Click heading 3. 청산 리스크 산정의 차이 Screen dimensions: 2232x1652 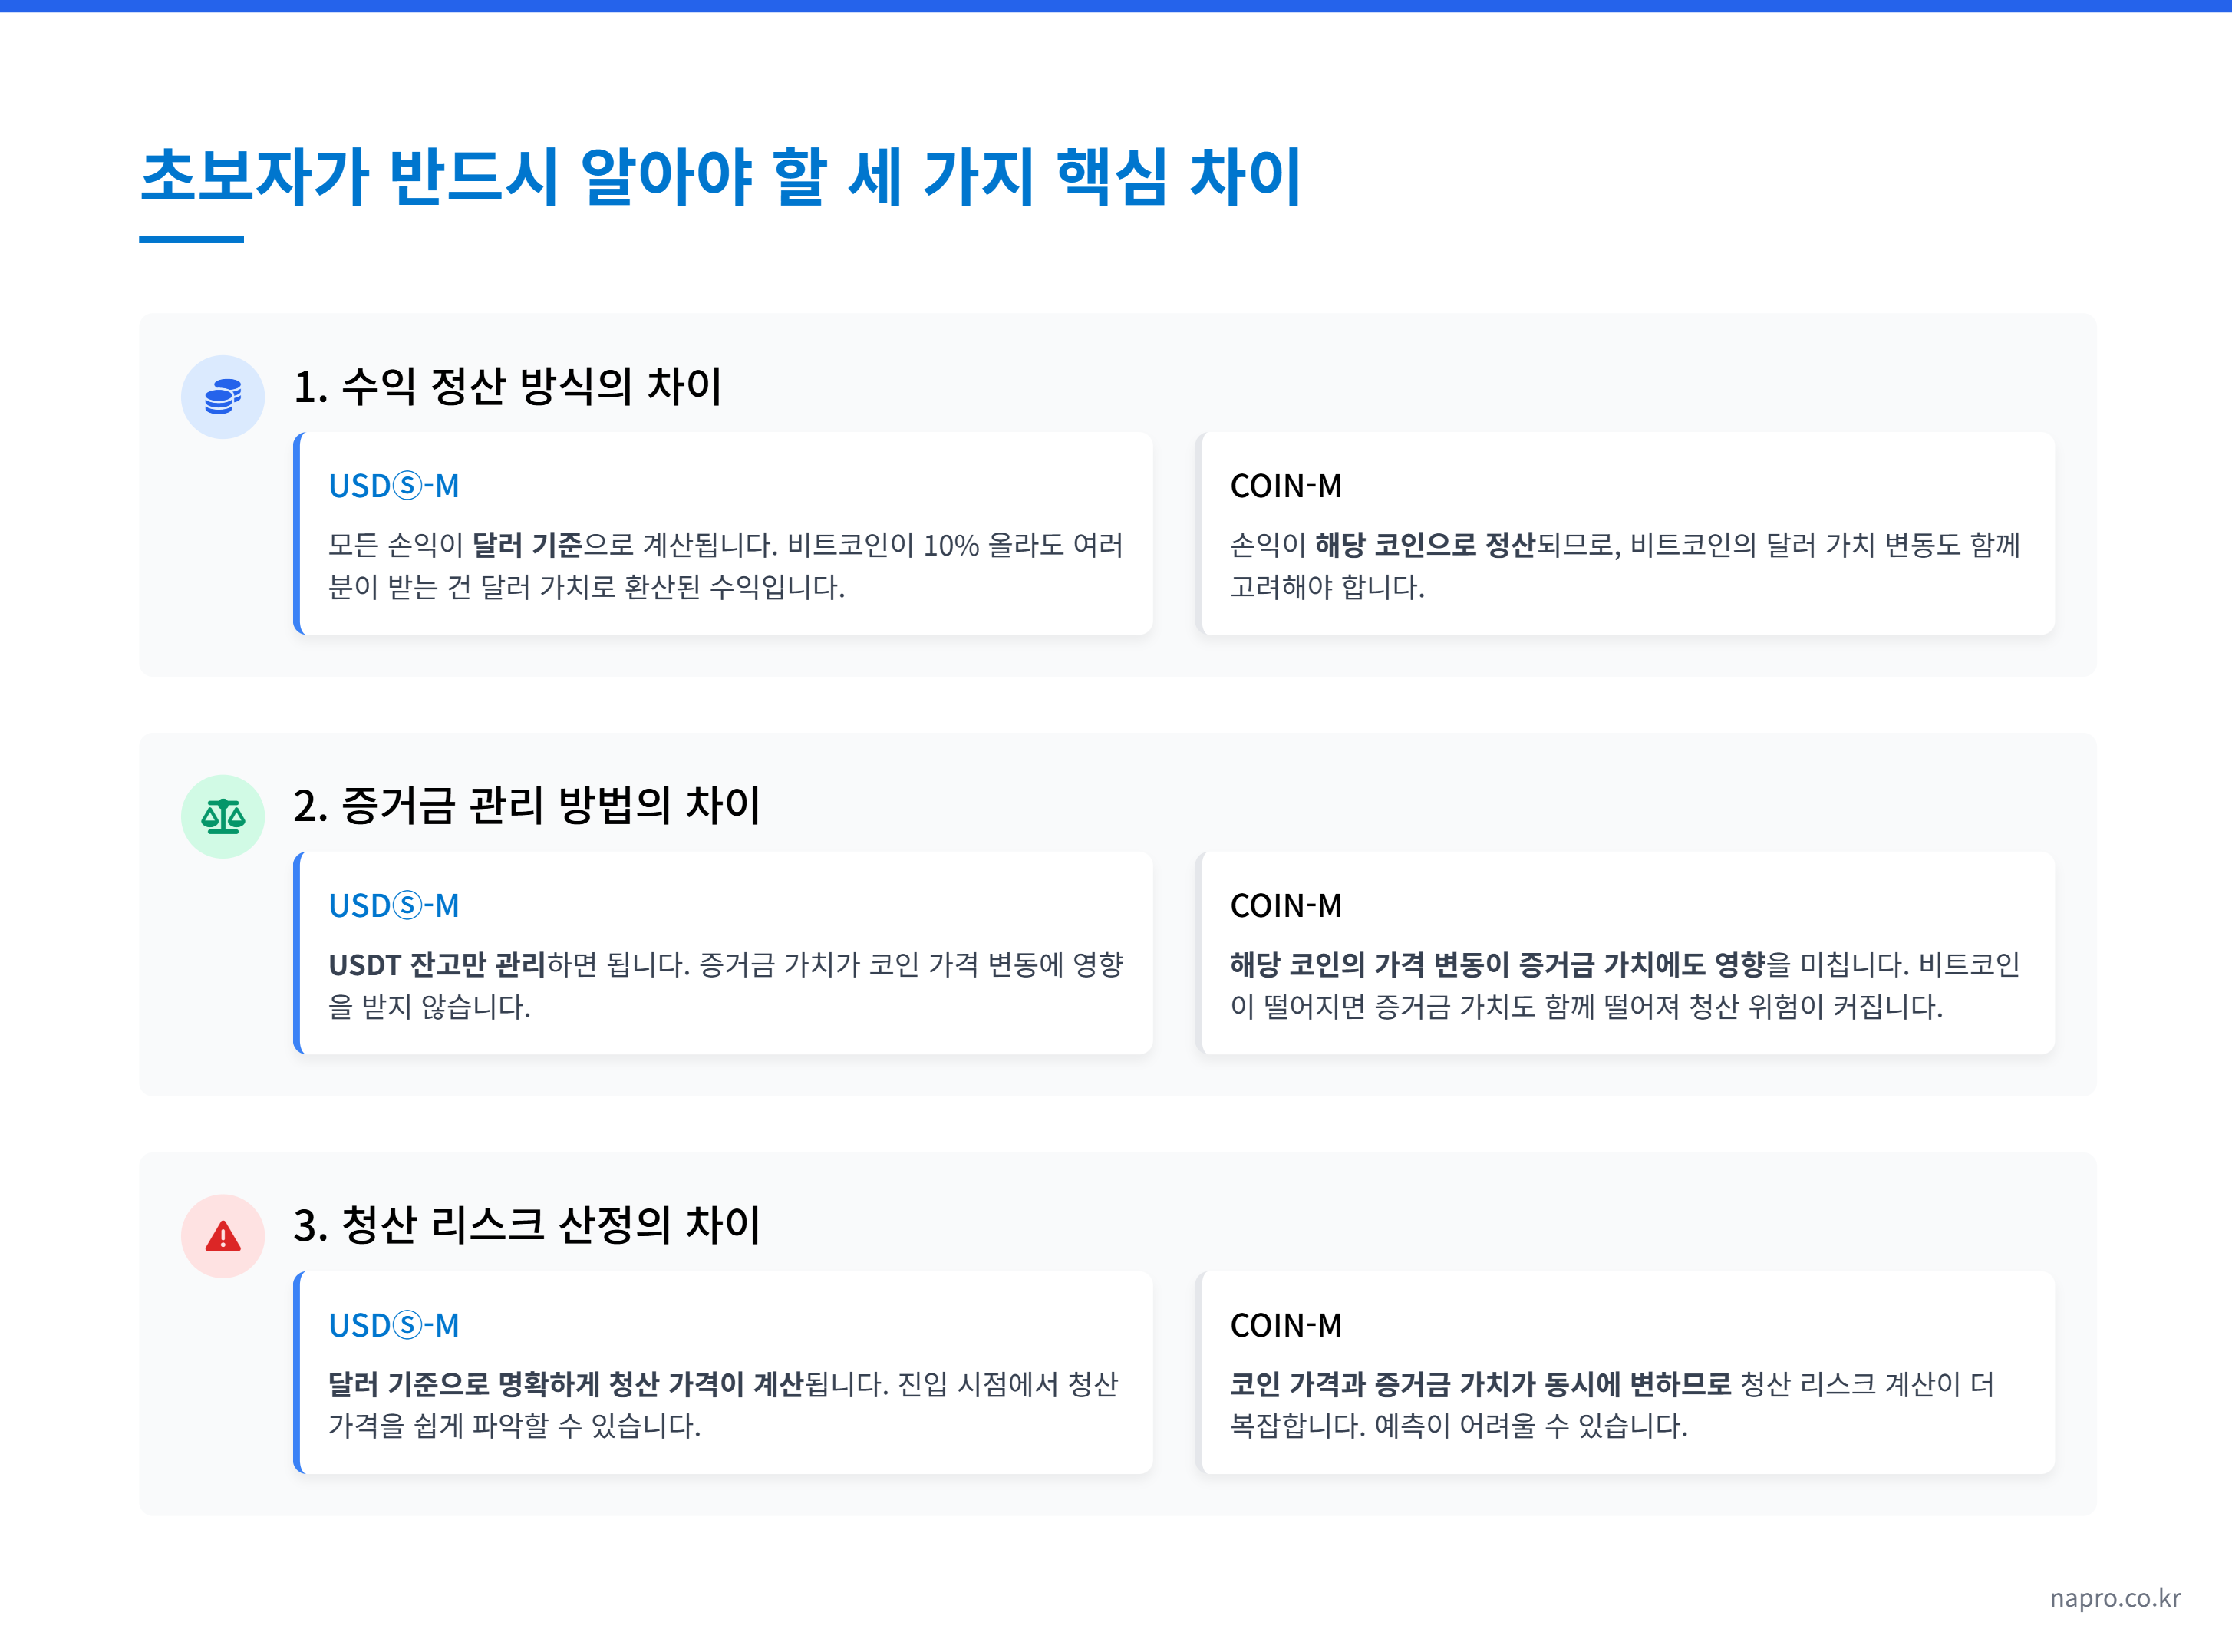click(x=527, y=1224)
